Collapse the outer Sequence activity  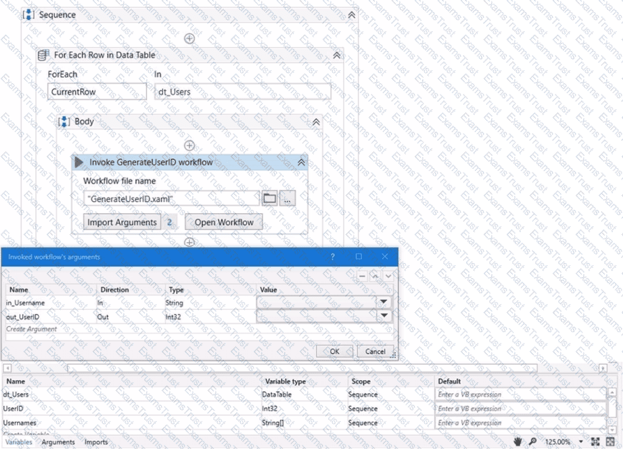coord(352,15)
